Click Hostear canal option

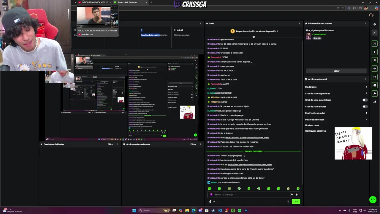click(312, 125)
